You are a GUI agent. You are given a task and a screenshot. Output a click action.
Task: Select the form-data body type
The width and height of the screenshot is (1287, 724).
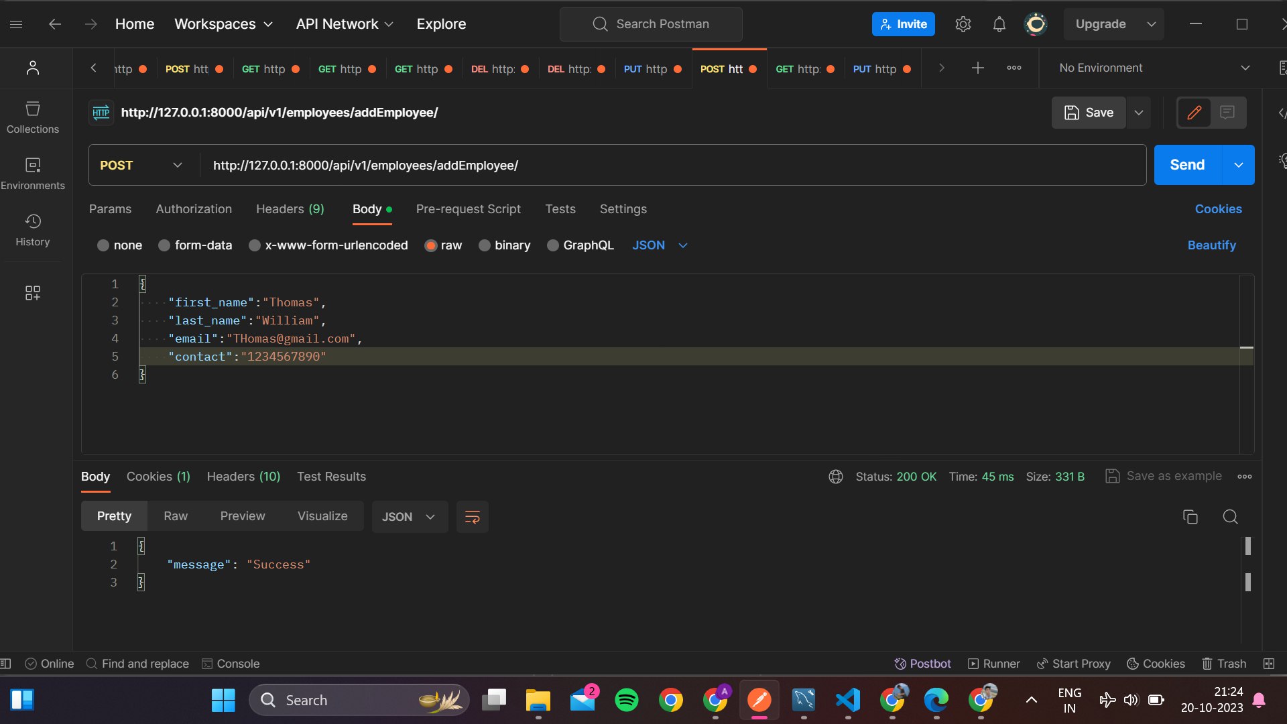pos(203,245)
